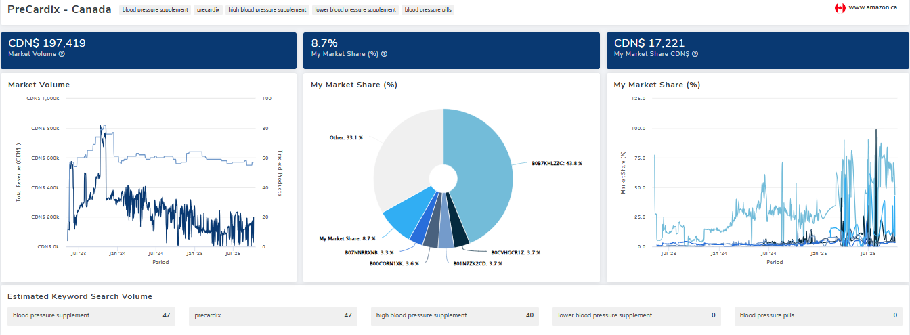Click the Canada flag icon

[840, 8]
